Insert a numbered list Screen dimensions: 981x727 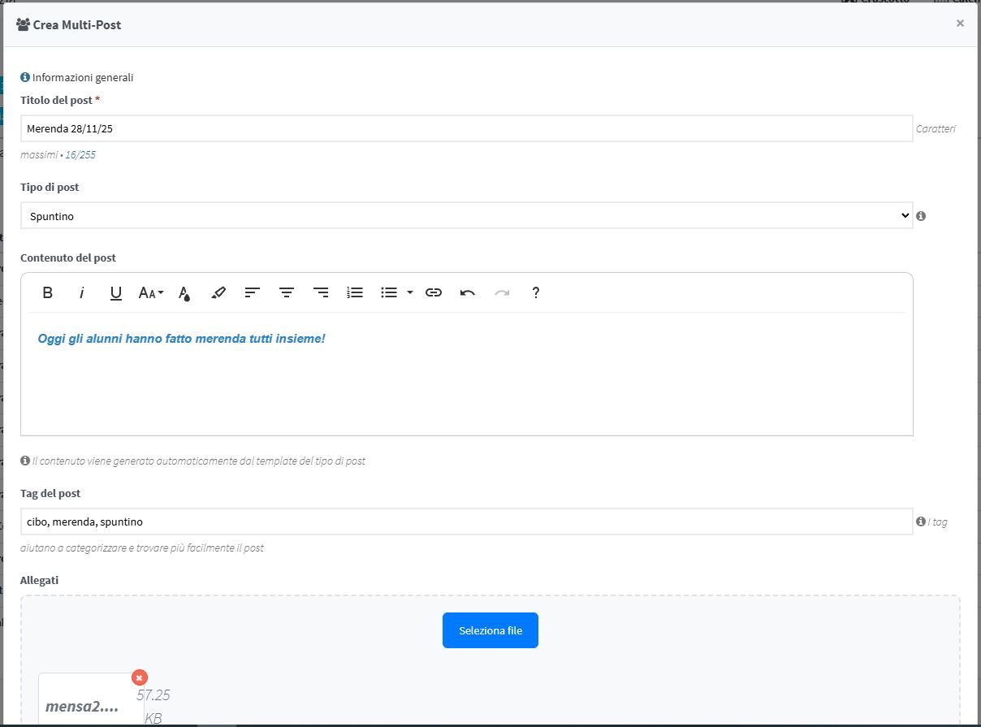(355, 292)
